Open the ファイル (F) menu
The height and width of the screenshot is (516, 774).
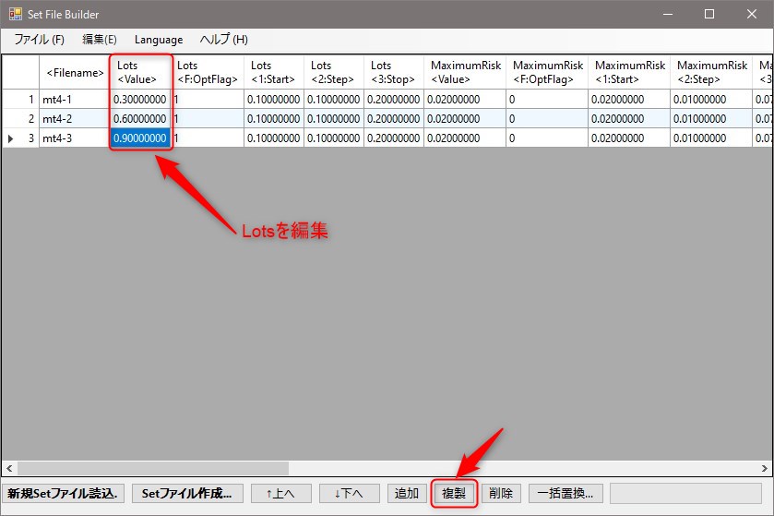click(x=39, y=40)
